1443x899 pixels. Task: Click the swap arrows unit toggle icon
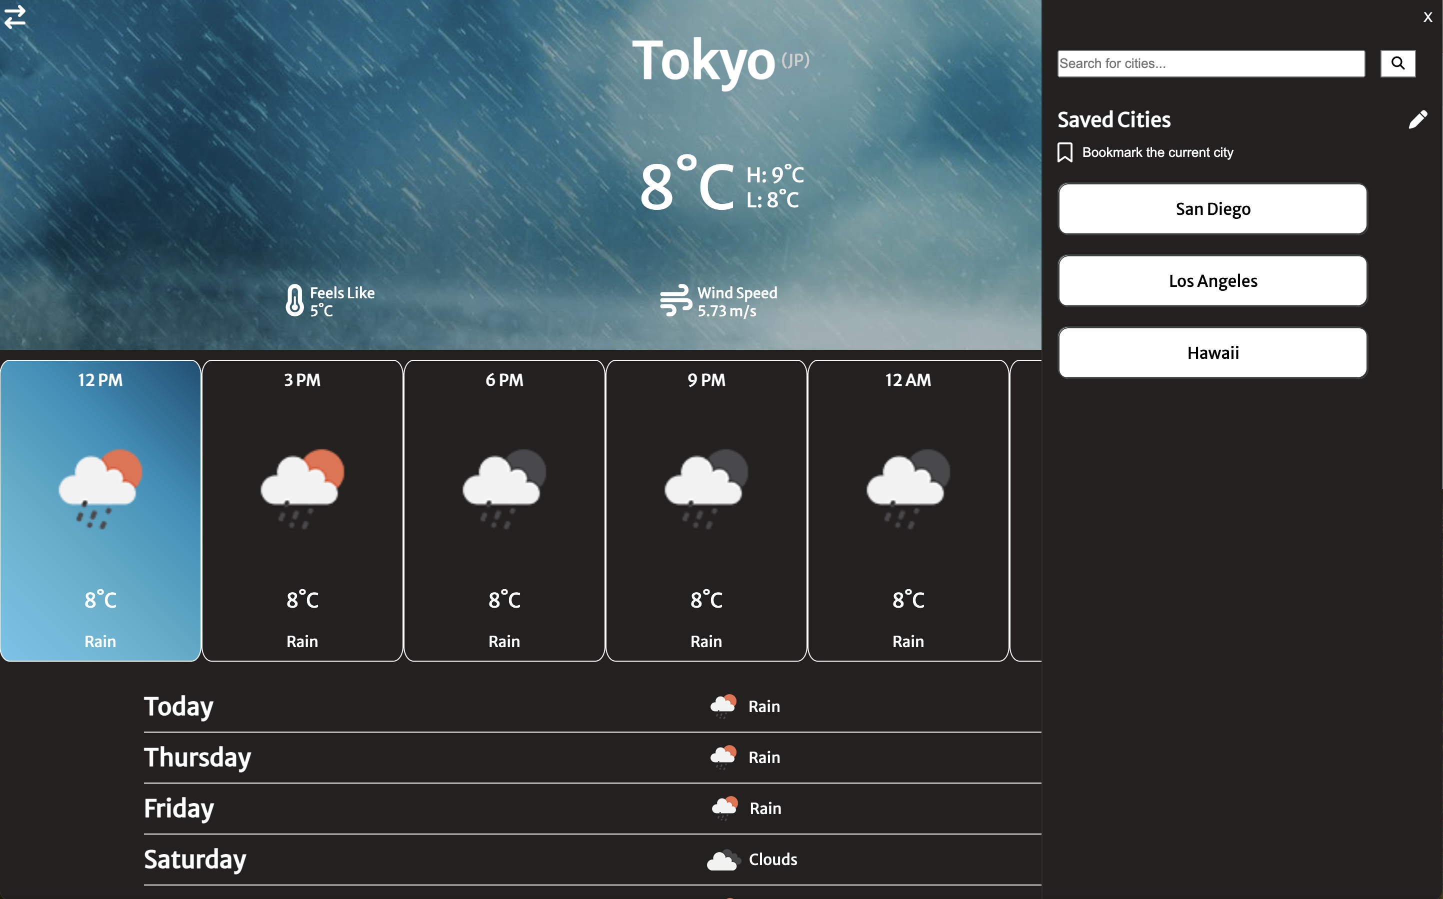pyautogui.click(x=15, y=16)
